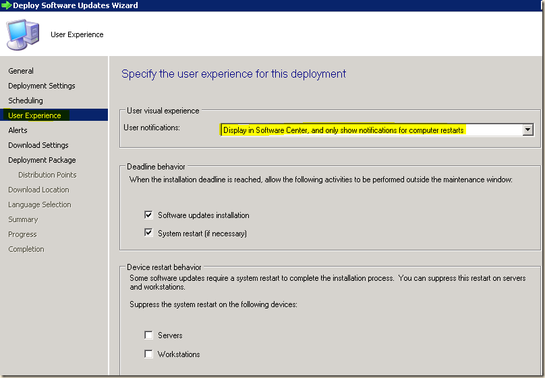Click 'Suppress the system restart' text
The image size is (545, 378).
coord(213,304)
